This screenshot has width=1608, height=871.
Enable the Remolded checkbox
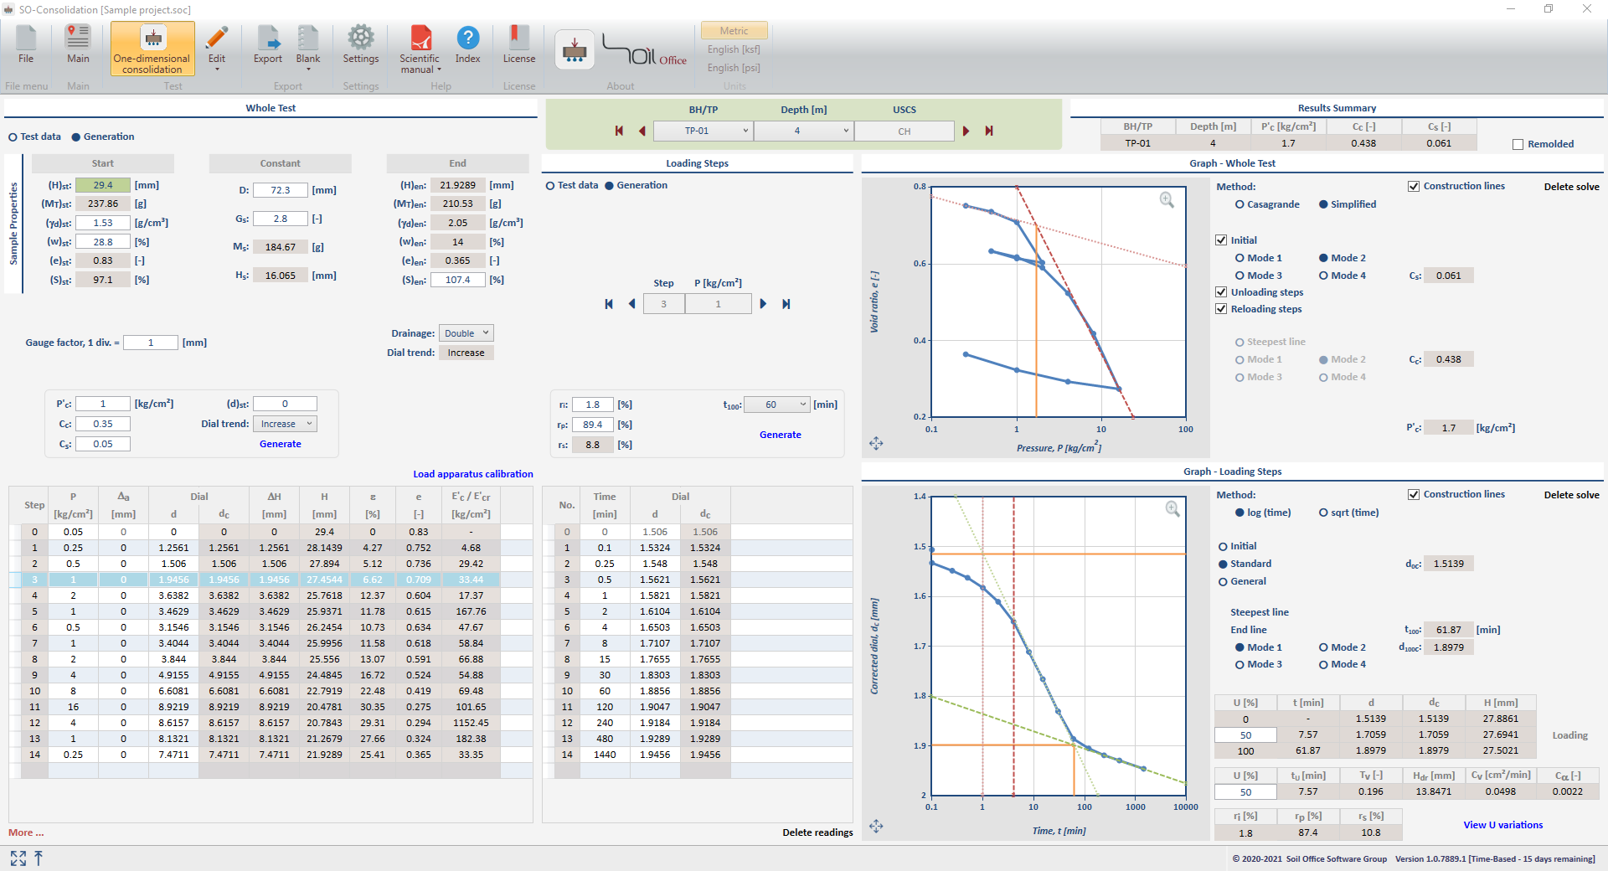point(1518,144)
